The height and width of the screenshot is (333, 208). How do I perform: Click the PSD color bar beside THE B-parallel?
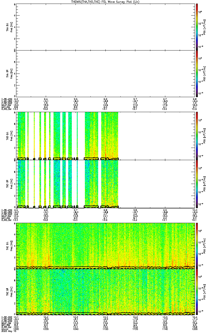coord(197,292)
